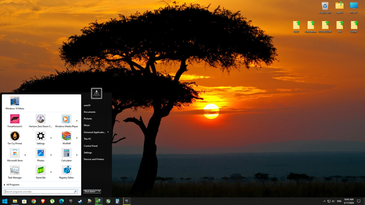The image size is (365, 205).
Task: Open This PC from start menu pane
Action: point(88,139)
